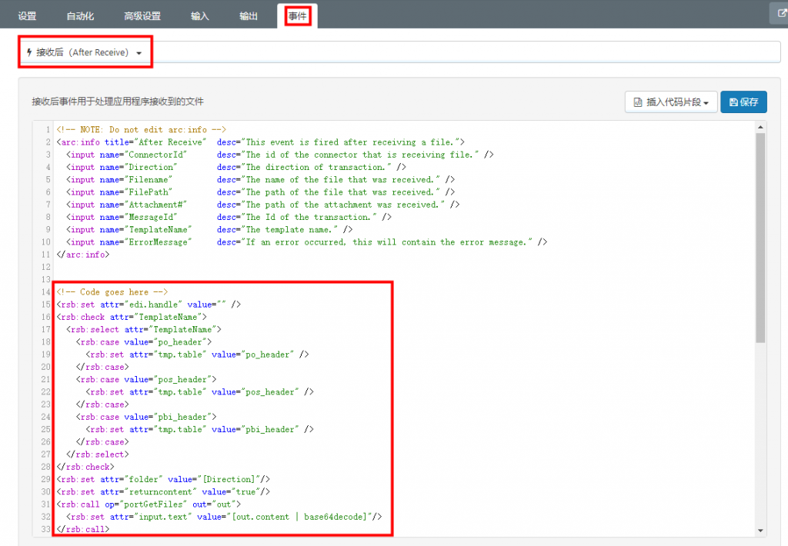Open the 插入代码片段 dropdown menu
This screenshot has width=788, height=546.
[671, 102]
